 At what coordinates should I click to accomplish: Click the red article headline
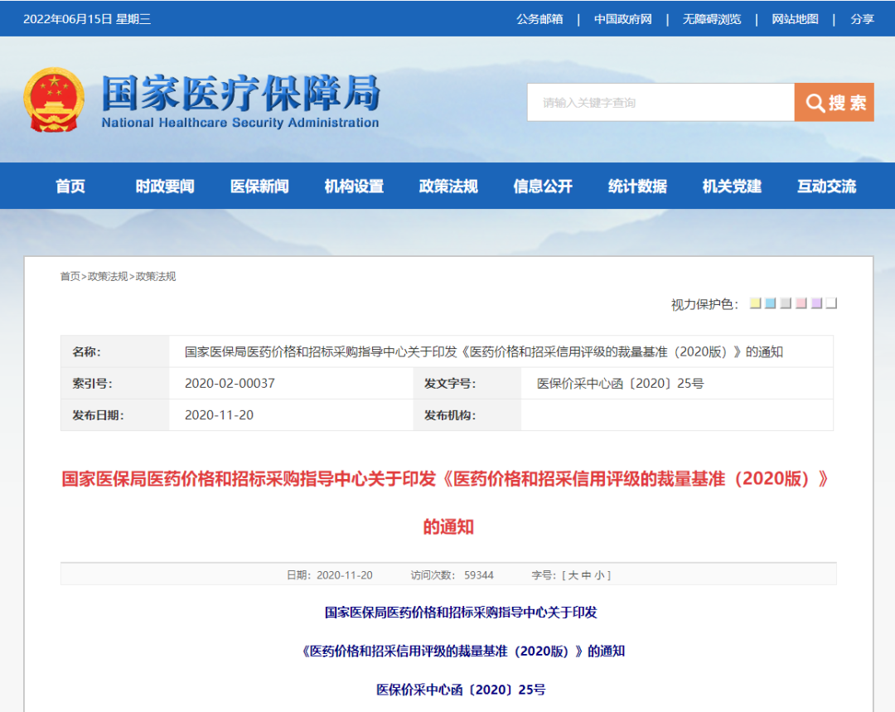(x=447, y=502)
